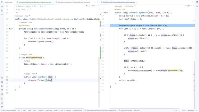Open 'java-interview-tasks' project breadcrumb
Image resolution: width=199 pixels, height=112 pixels.
coord(9,110)
